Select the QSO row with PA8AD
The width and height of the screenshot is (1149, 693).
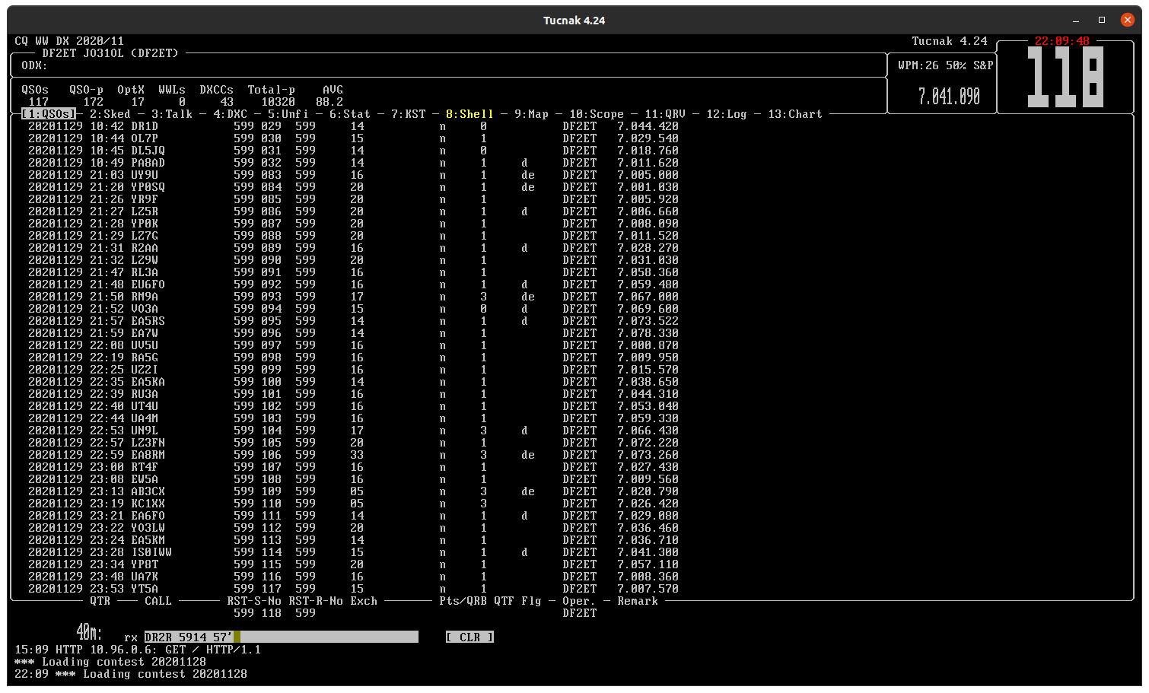[x=353, y=163]
